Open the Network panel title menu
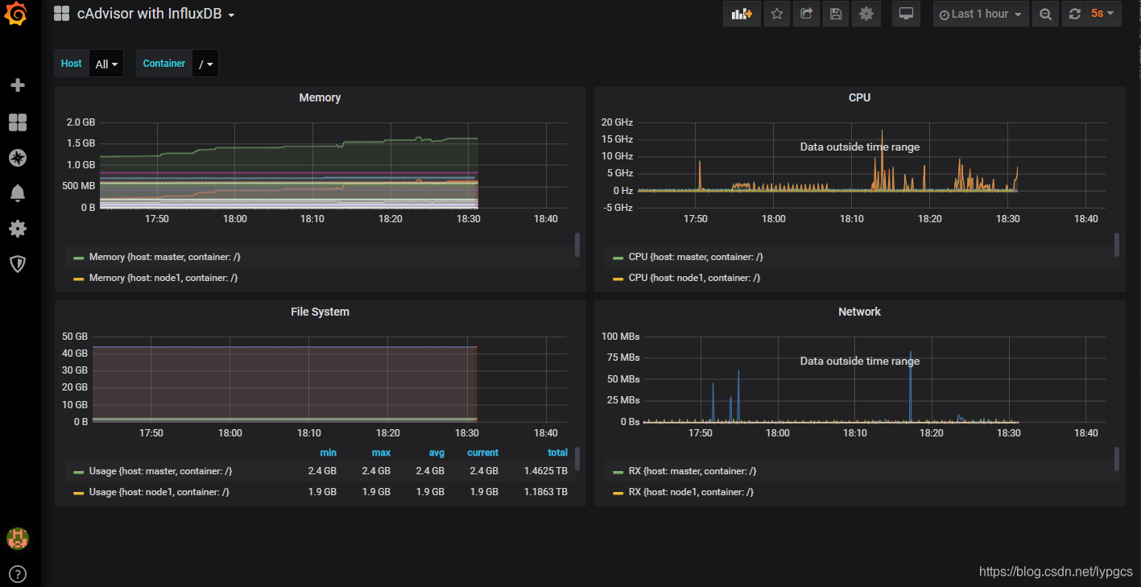Screen dimensions: 1141x587 (859, 312)
